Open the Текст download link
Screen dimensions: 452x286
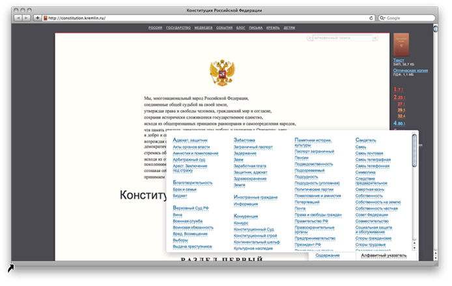398,60
